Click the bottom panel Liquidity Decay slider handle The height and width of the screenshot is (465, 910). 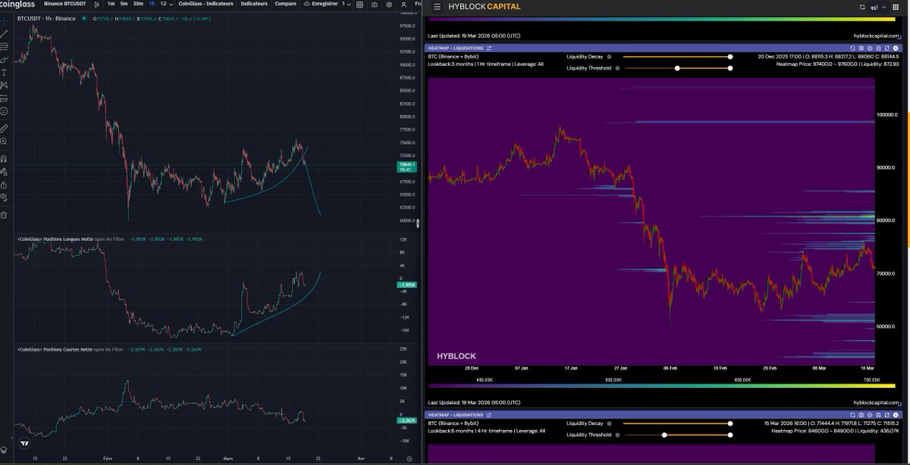(x=730, y=423)
